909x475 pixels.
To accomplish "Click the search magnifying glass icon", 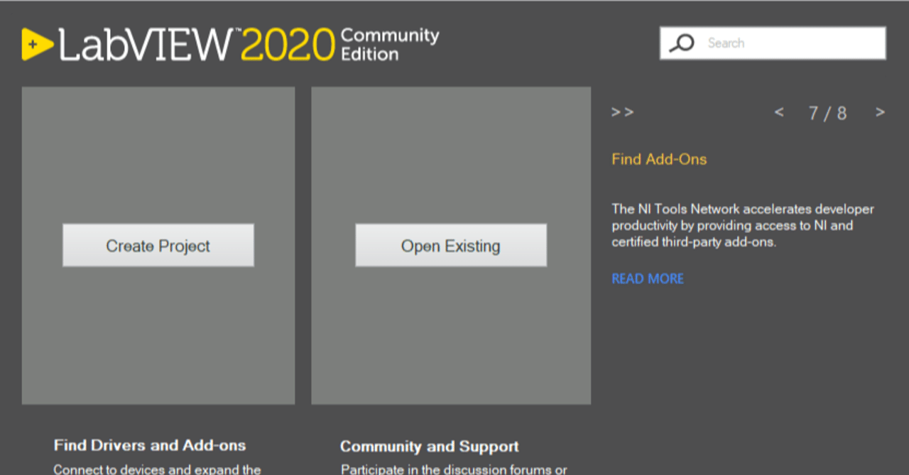I will (682, 43).
